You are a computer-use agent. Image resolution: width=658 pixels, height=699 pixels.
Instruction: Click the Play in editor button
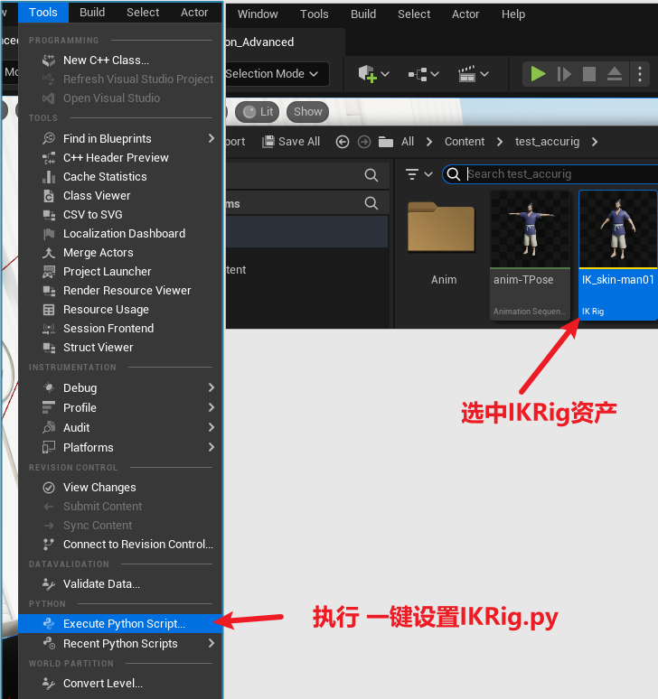(539, 74)
